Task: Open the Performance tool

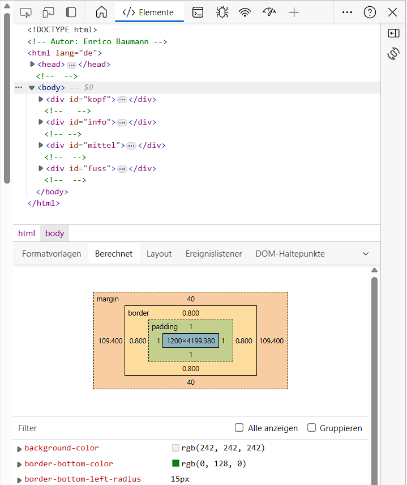Action: (269, 12)
